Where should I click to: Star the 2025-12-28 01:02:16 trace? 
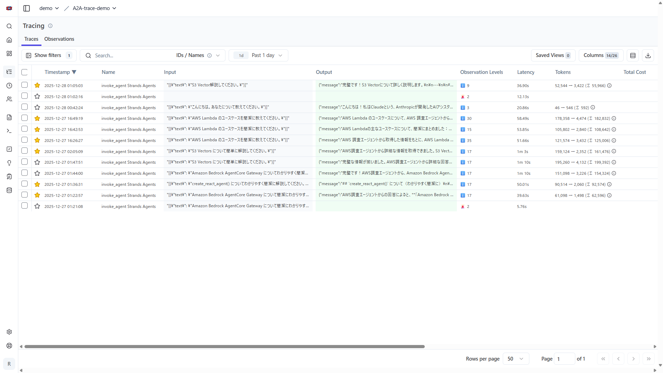[x=37, y=96]
